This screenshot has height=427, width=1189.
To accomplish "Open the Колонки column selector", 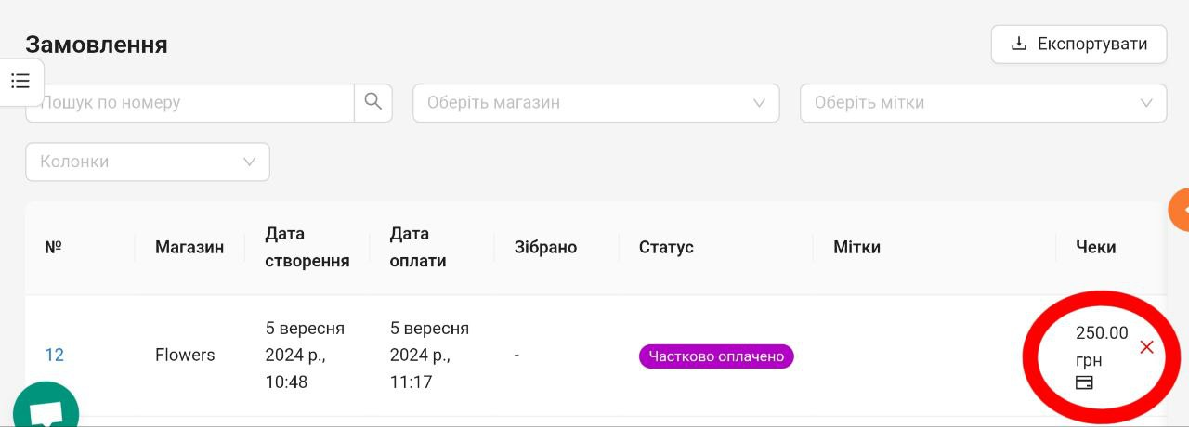I will point(148,162).
